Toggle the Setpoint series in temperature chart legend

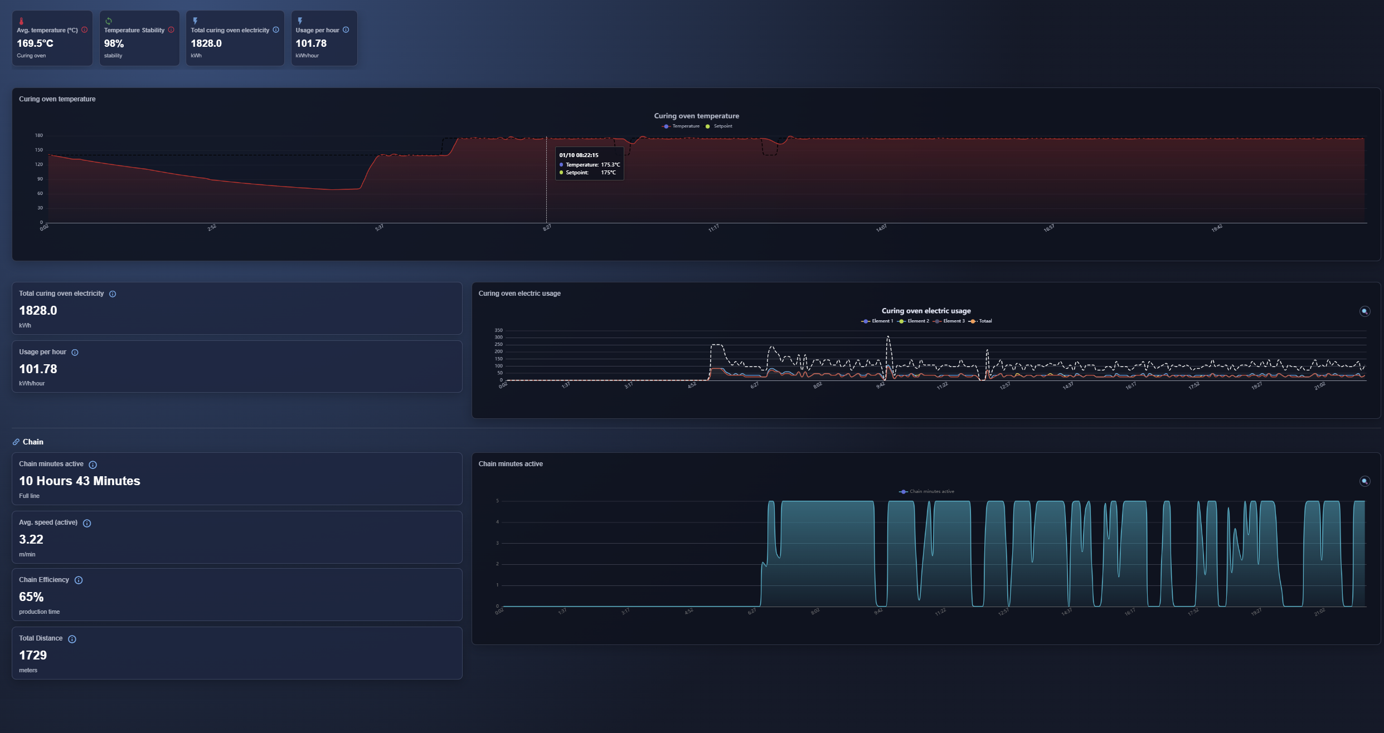pos(719,126)
